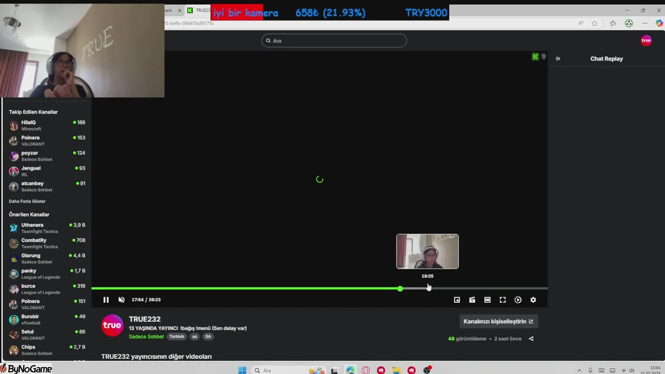665x374 pixels.
Task: Share this video via share icon
Action: (x=531, y=339)
